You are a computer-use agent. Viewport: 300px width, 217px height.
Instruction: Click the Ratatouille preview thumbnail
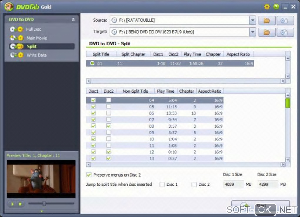(x=41, y=179)
